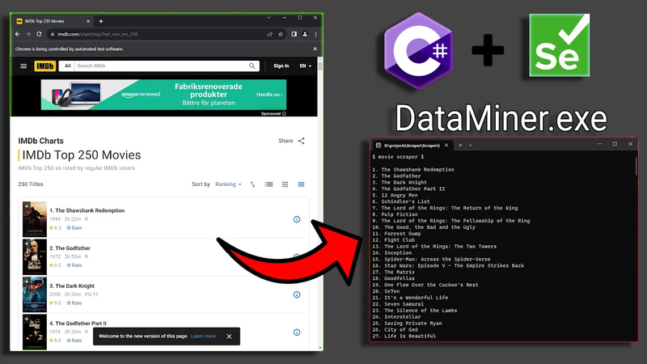Open the Chrome profile icon
This screenshot has width=647, height=364.
point(305,34)
